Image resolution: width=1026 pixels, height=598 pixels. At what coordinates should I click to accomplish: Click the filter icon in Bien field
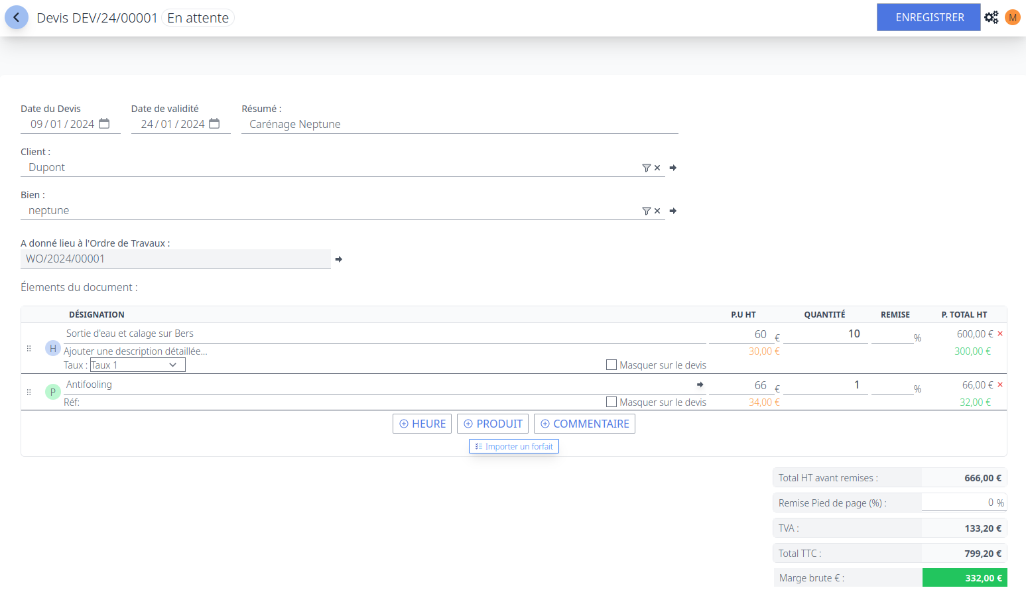point(646,211)
